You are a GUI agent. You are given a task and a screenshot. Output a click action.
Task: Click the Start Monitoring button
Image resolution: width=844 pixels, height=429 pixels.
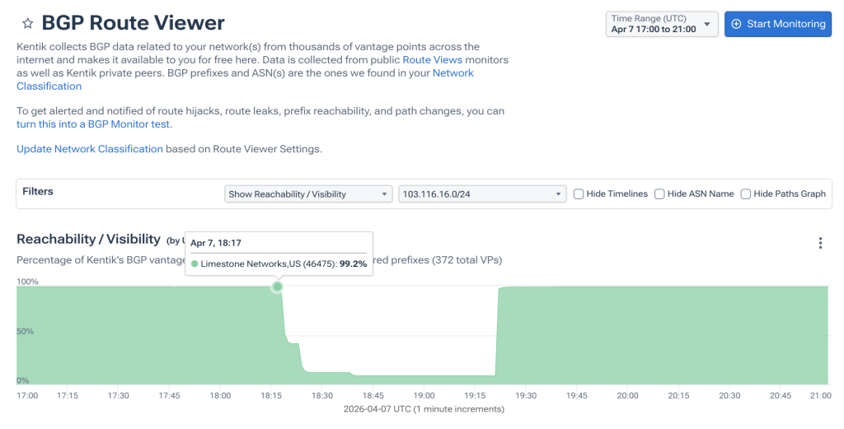pyautogui.click(x=778, y=24)
